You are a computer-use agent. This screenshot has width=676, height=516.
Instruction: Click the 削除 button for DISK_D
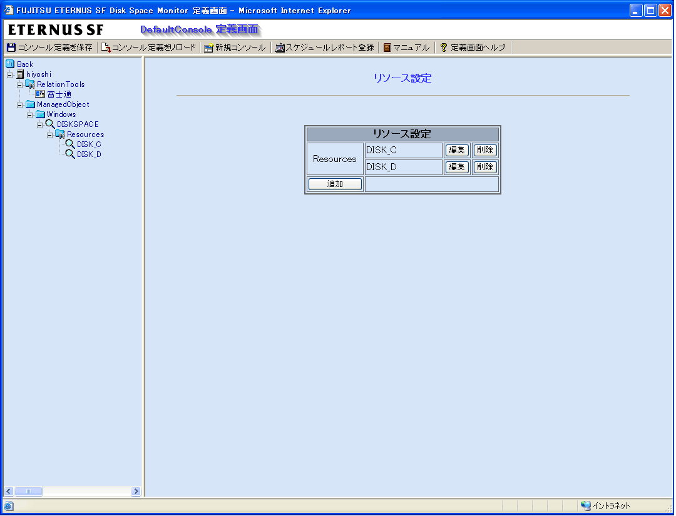pyautogui.click(x=485, y=167)
